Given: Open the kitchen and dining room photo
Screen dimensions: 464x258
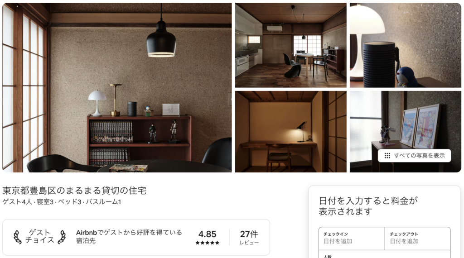Looking at the screenshot, I should tap(290, 45).
